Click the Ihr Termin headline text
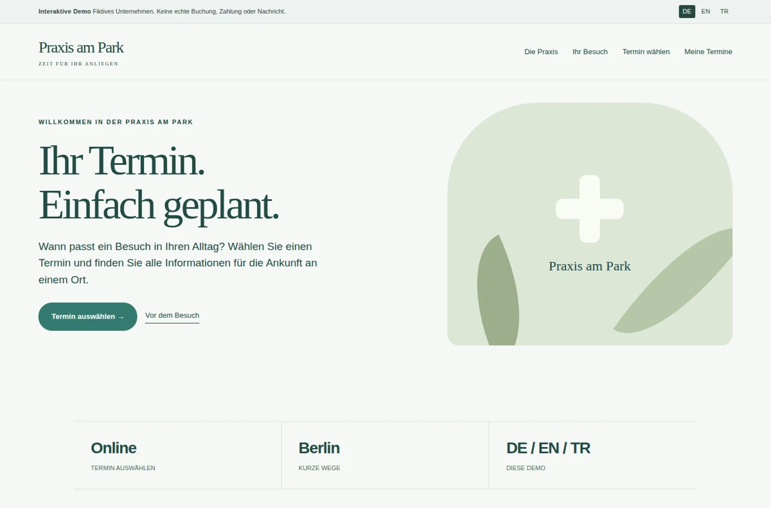This screenshot has width=771, height=508. click(122, 161)
